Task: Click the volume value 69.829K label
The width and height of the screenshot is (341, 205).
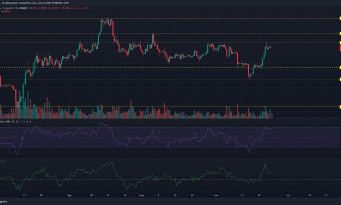Action: (x=6, y=13)
